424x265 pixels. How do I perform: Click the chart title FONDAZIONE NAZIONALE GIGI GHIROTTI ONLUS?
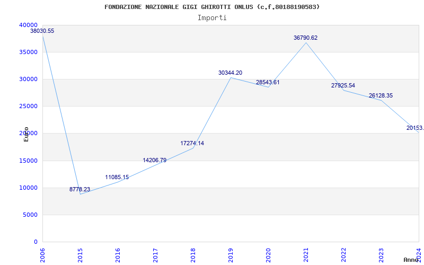pyautogui.click(x=212, y=7)
